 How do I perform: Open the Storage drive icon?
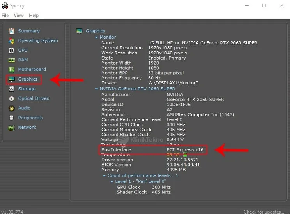point(12,89)
